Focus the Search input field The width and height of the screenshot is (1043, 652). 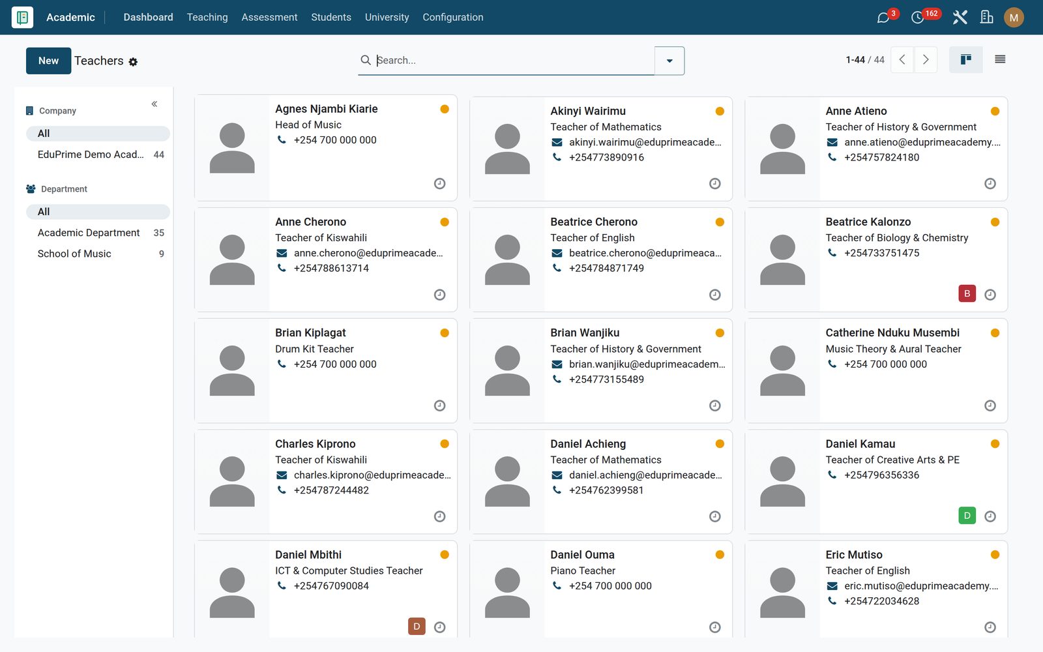514,60
